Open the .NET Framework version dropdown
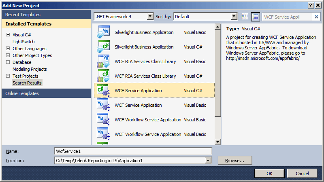Viewport: 324px width, 182px height. (x=150, y=17)
